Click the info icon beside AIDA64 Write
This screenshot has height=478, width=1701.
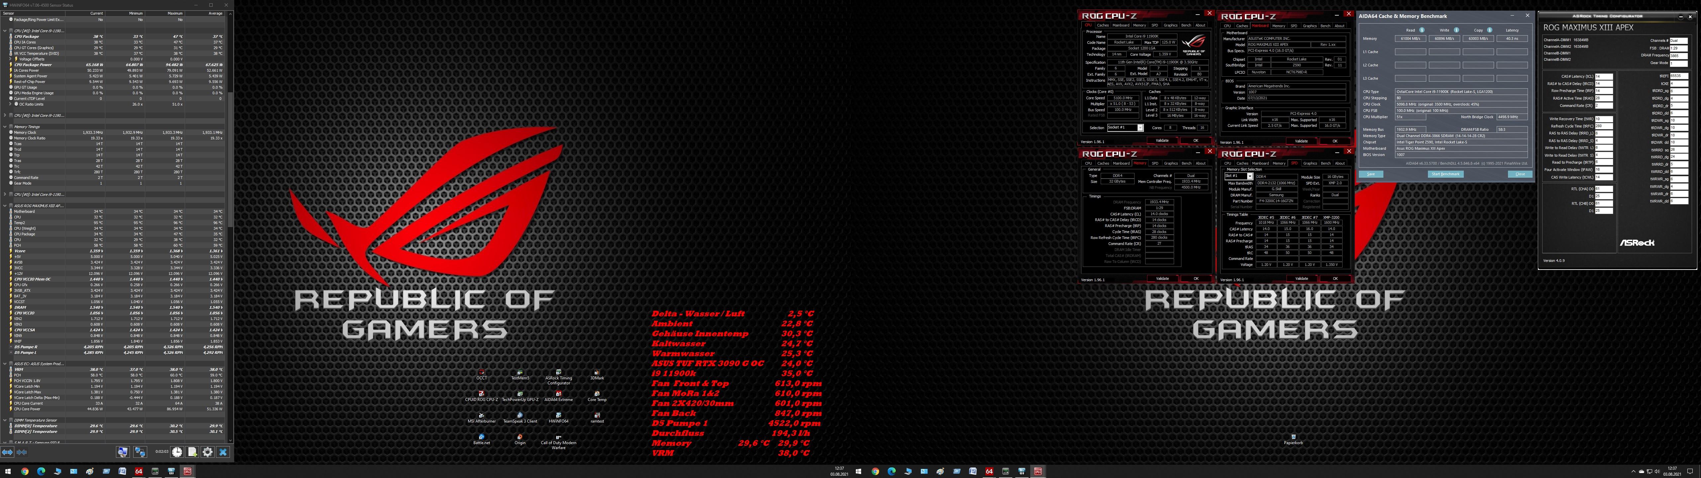coord(1456,30)
